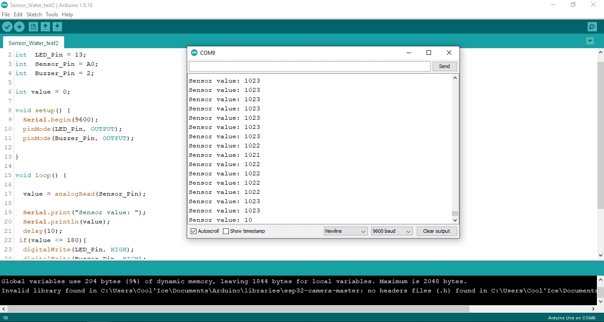Click the 'pinMode(LED_Pin, OUTPUT);' line
Image resolution: width=604 pixels, height=322 pixels.
point(73,129)
